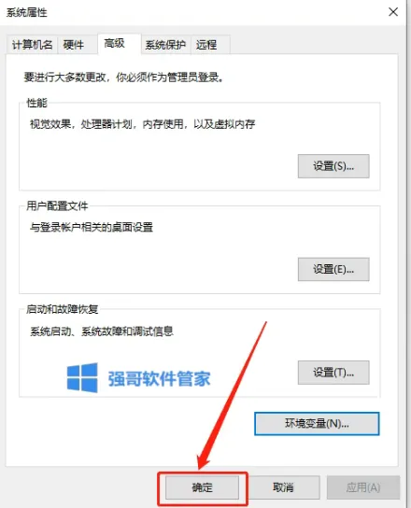Click the blue Windows logo watermark

point(82,377)
